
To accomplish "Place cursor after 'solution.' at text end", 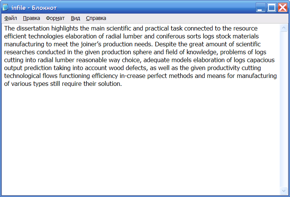I will point(122,84).
